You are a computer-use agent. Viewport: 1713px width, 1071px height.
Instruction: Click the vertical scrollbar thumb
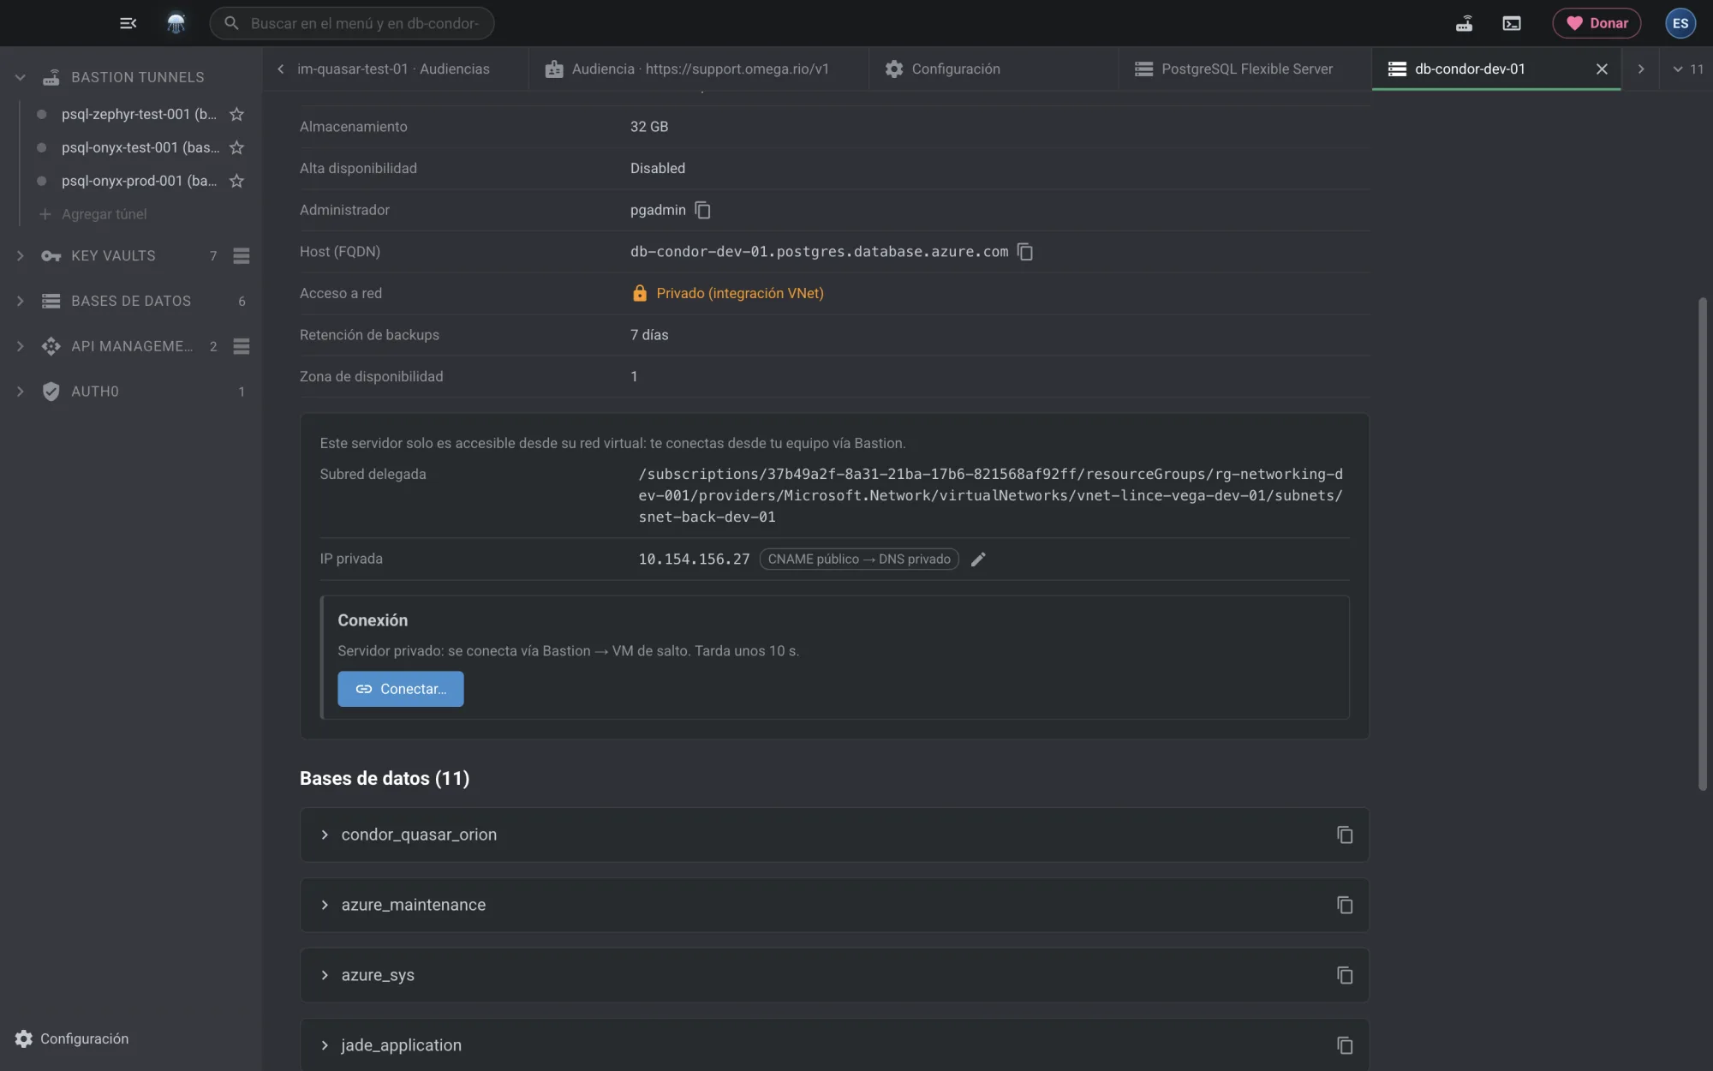(1703, 544)
